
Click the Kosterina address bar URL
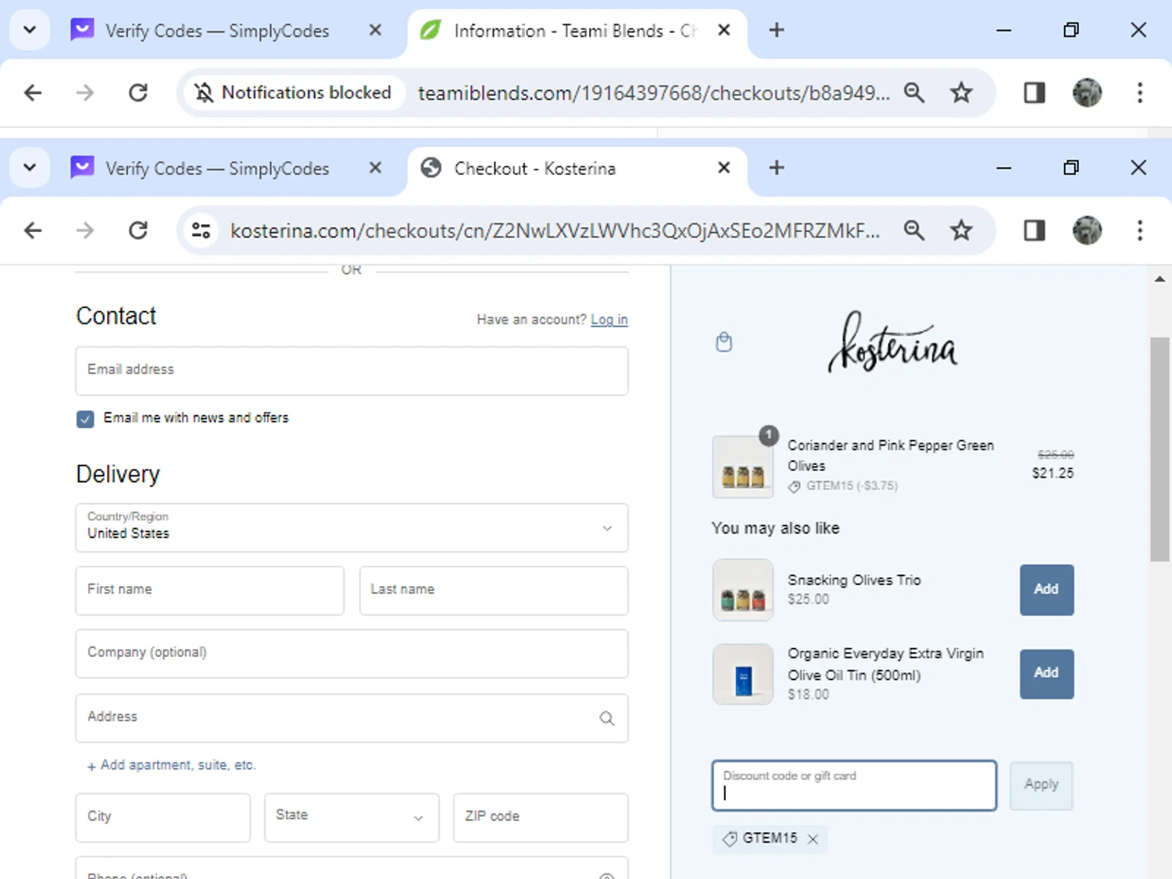[x=555, y=230]
